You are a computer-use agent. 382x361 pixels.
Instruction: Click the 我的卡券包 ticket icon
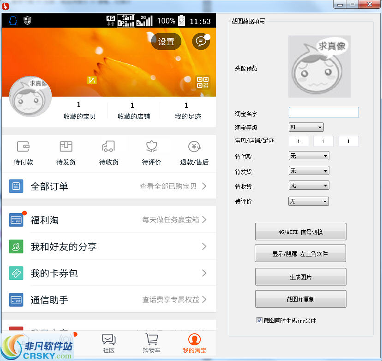(x=16, y=273)
